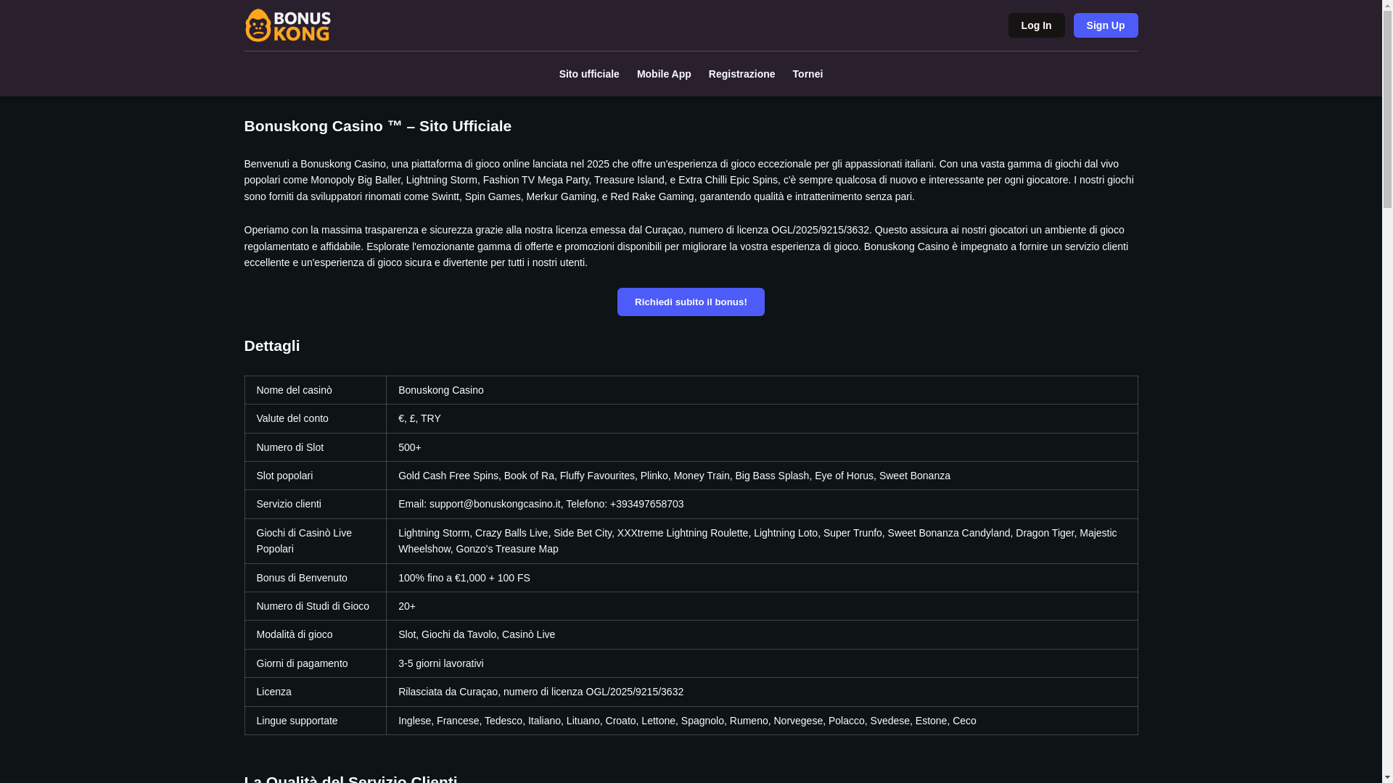This screenshot has height=783, width=1393.
Task: Go to Mobile App menu item
Action: tap(663, 74)
